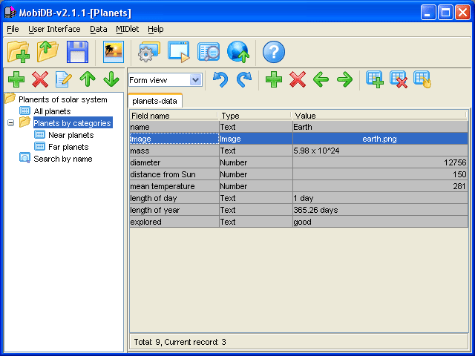Open the User Interface menu
475x356 pixels.
[x=54, y=29]
